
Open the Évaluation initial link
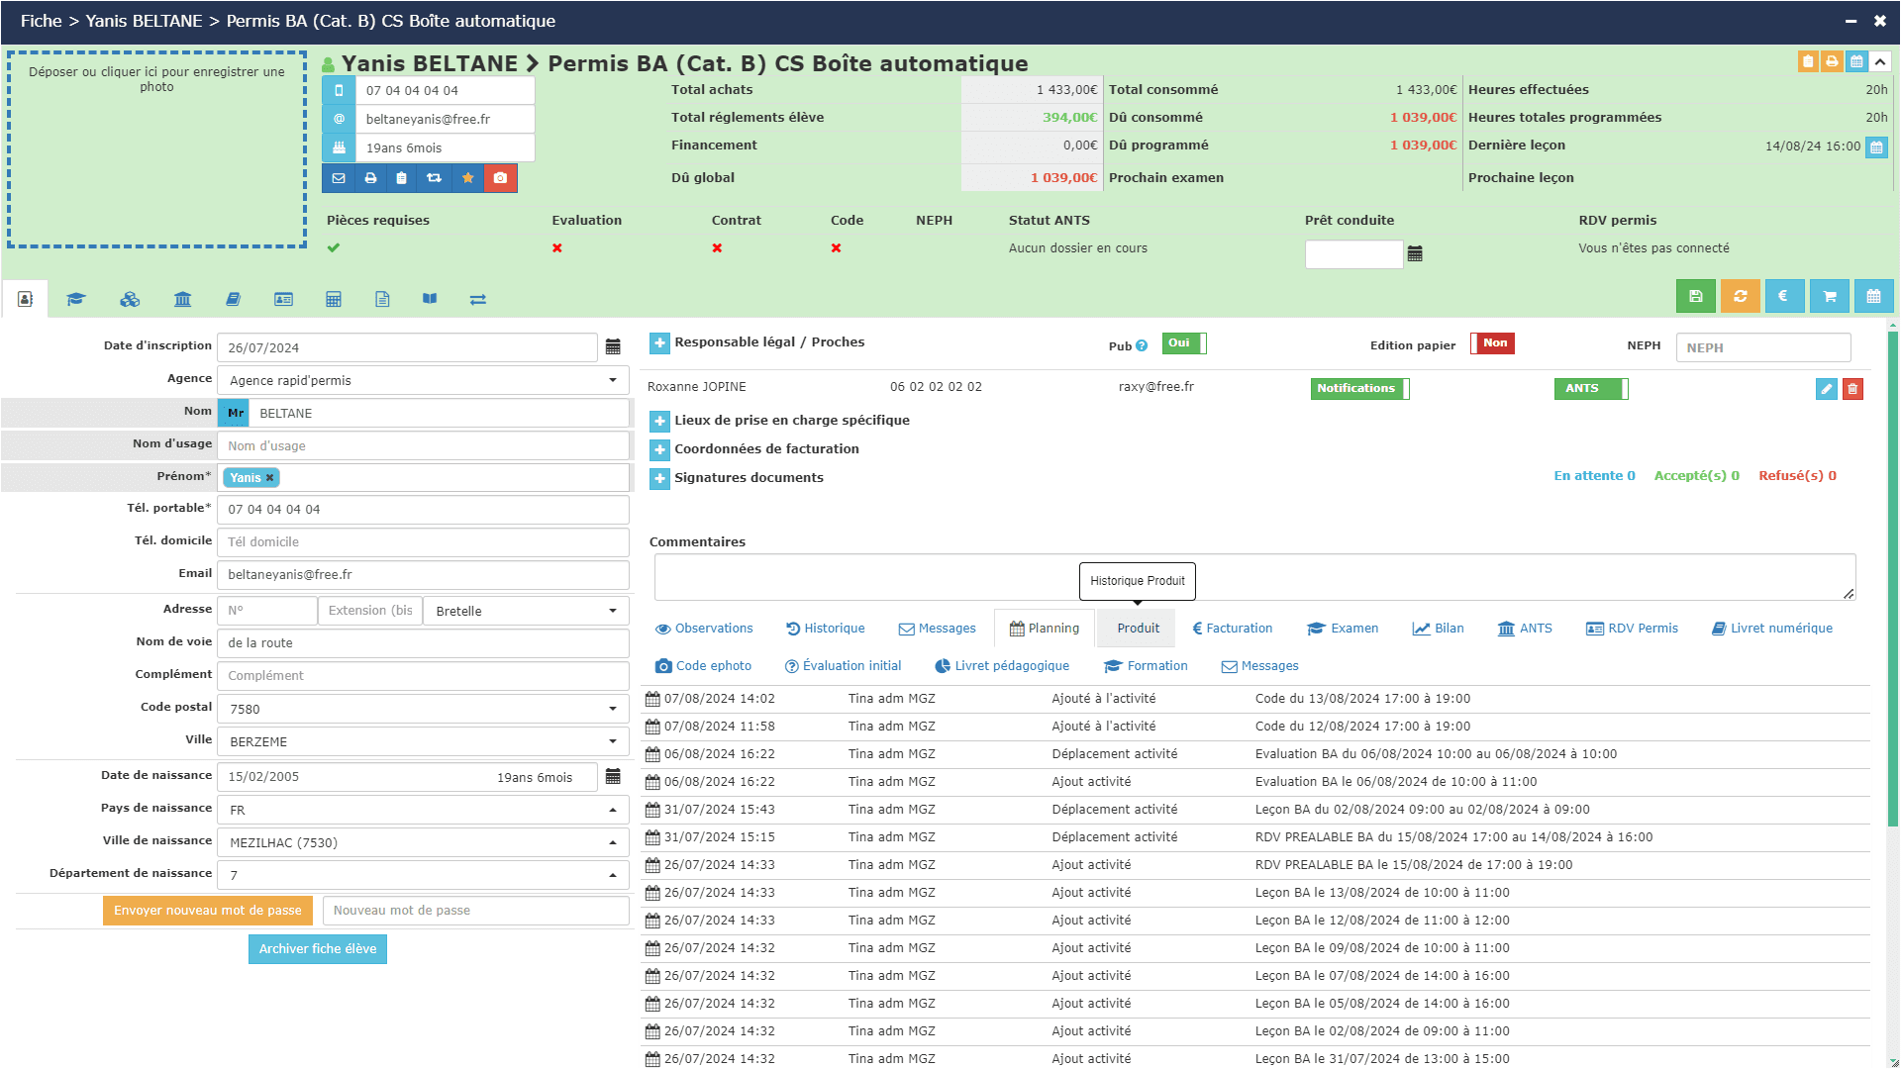coord(843,666)
